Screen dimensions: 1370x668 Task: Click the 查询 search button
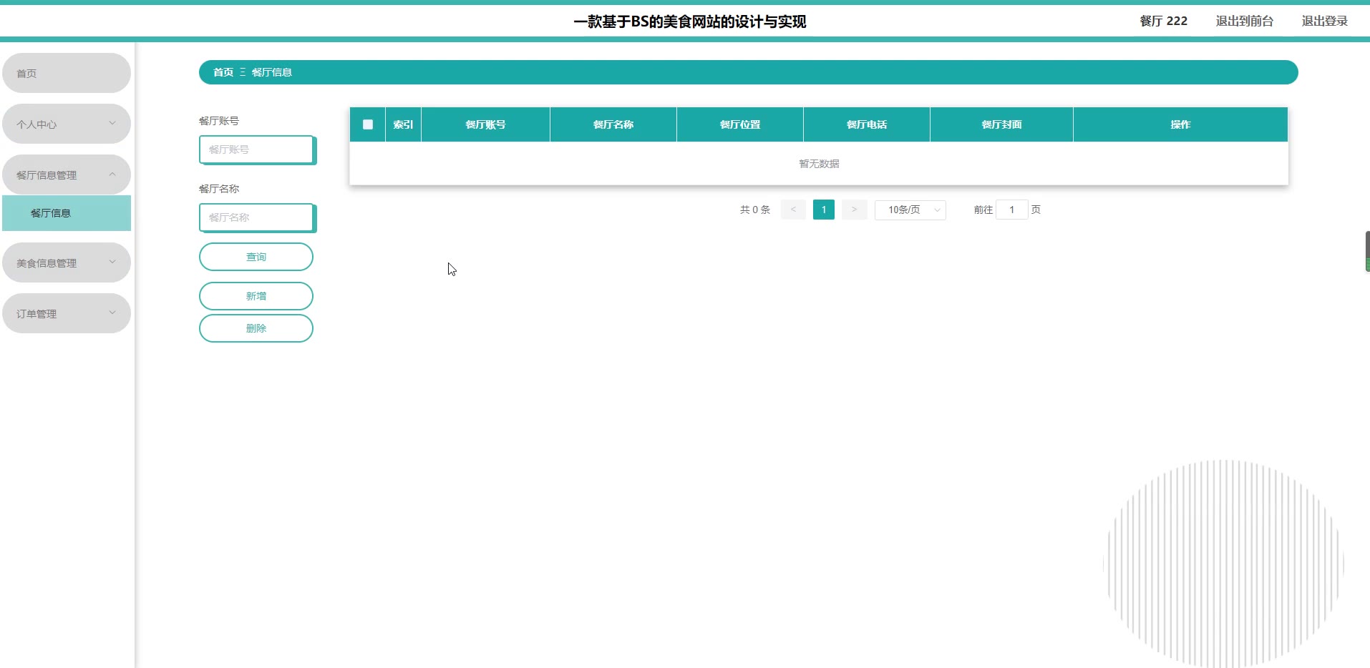pyautogui.click(x=256, y=257)
